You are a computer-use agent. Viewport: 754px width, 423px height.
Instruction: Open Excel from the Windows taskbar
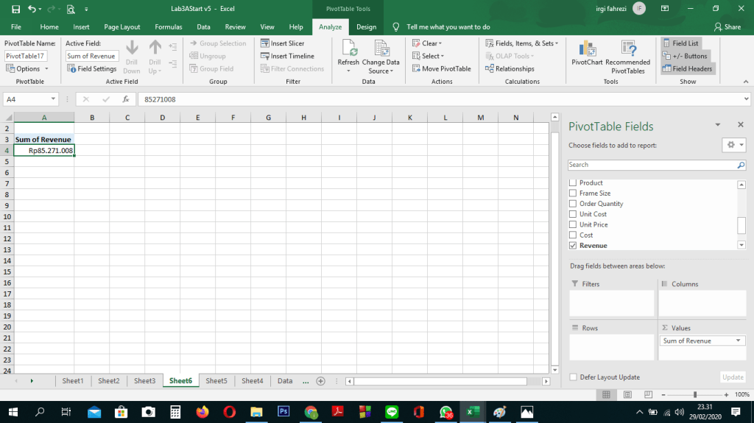coord(470,412)
